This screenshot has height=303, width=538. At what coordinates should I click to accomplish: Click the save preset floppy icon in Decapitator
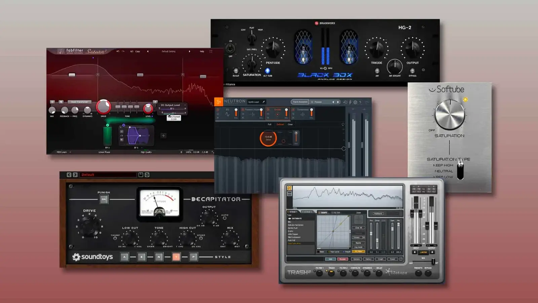pyautogui.click(x=141, y=175)
